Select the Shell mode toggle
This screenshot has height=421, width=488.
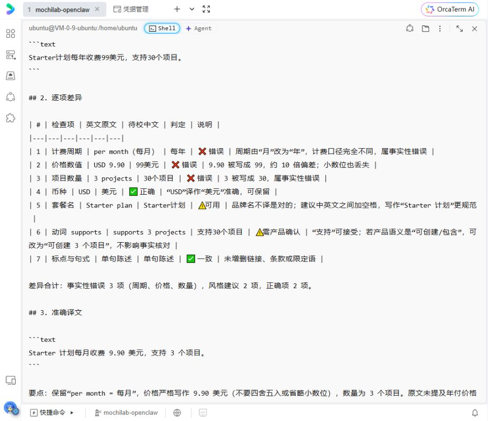[x=162, y=28]
